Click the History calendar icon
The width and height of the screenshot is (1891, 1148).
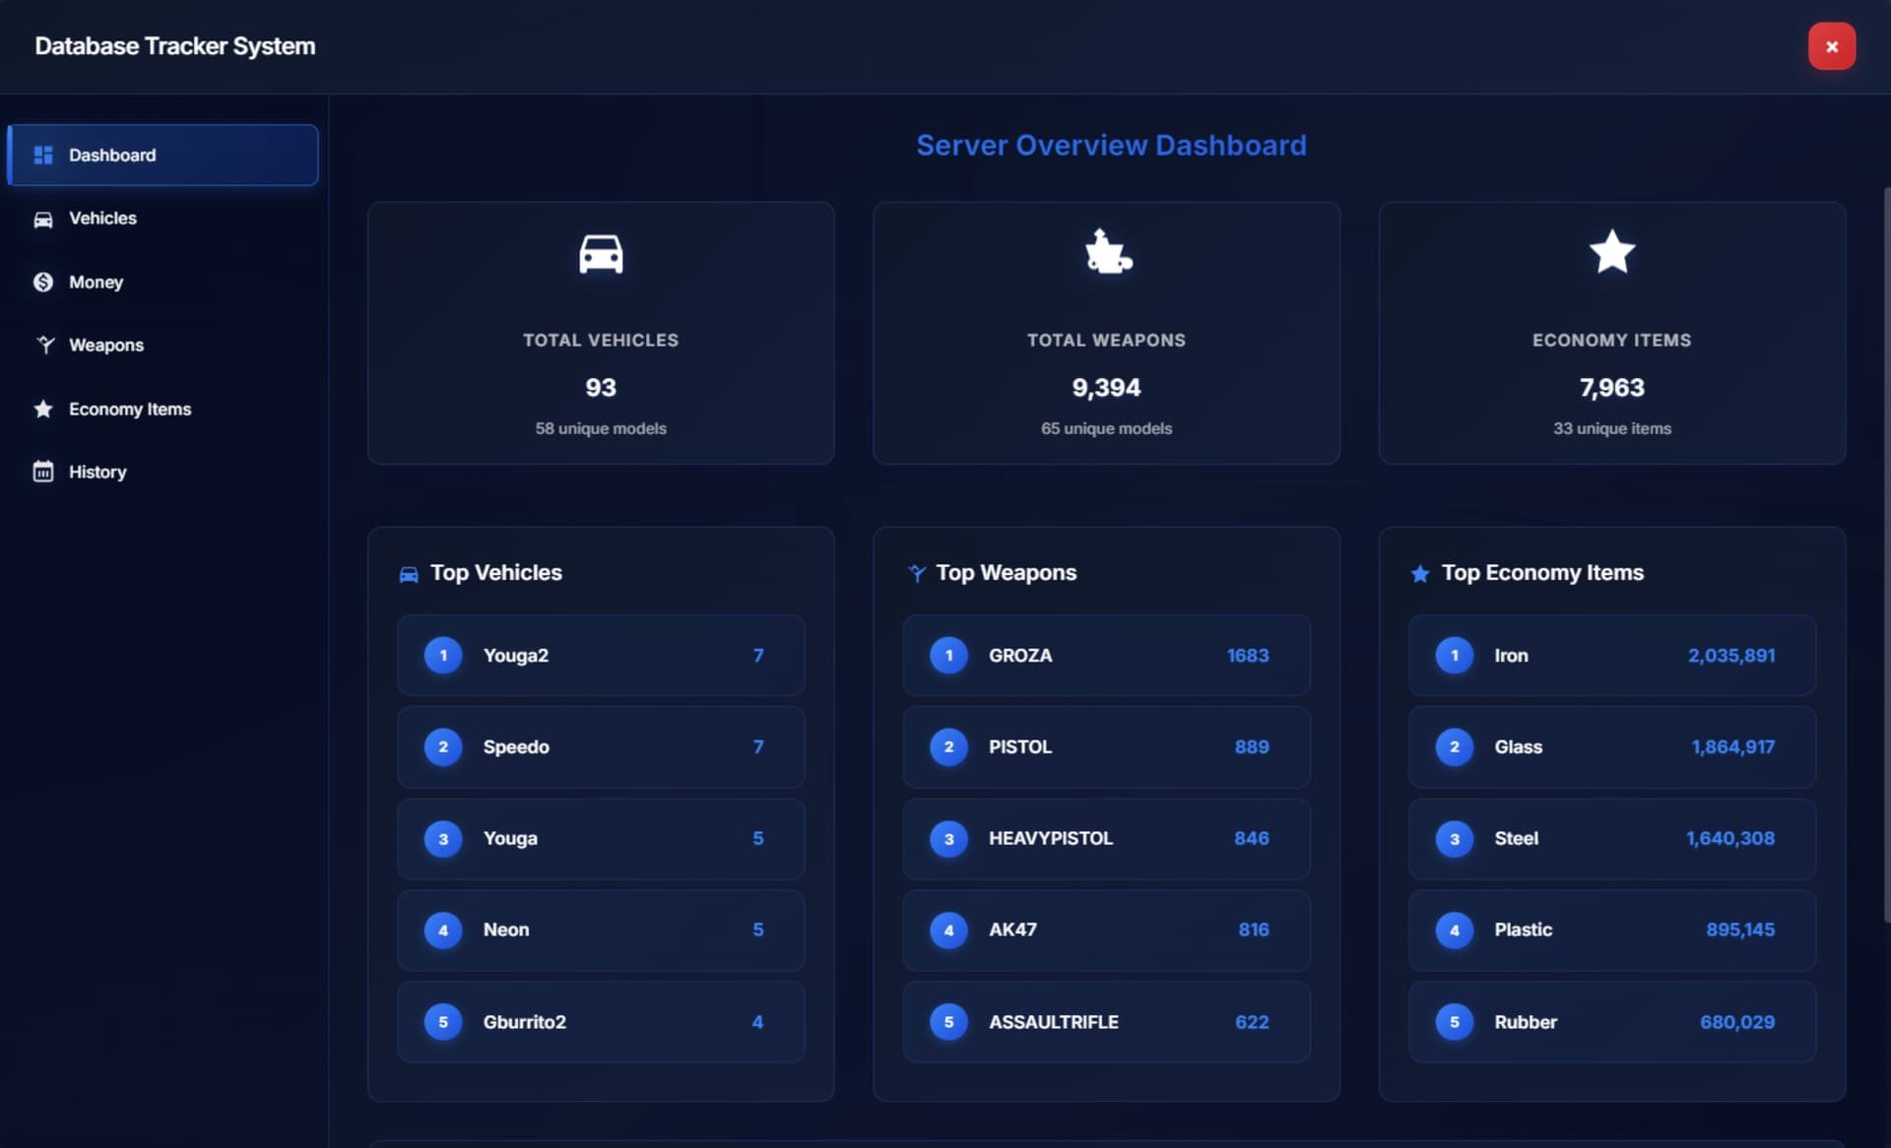point(43,472)
